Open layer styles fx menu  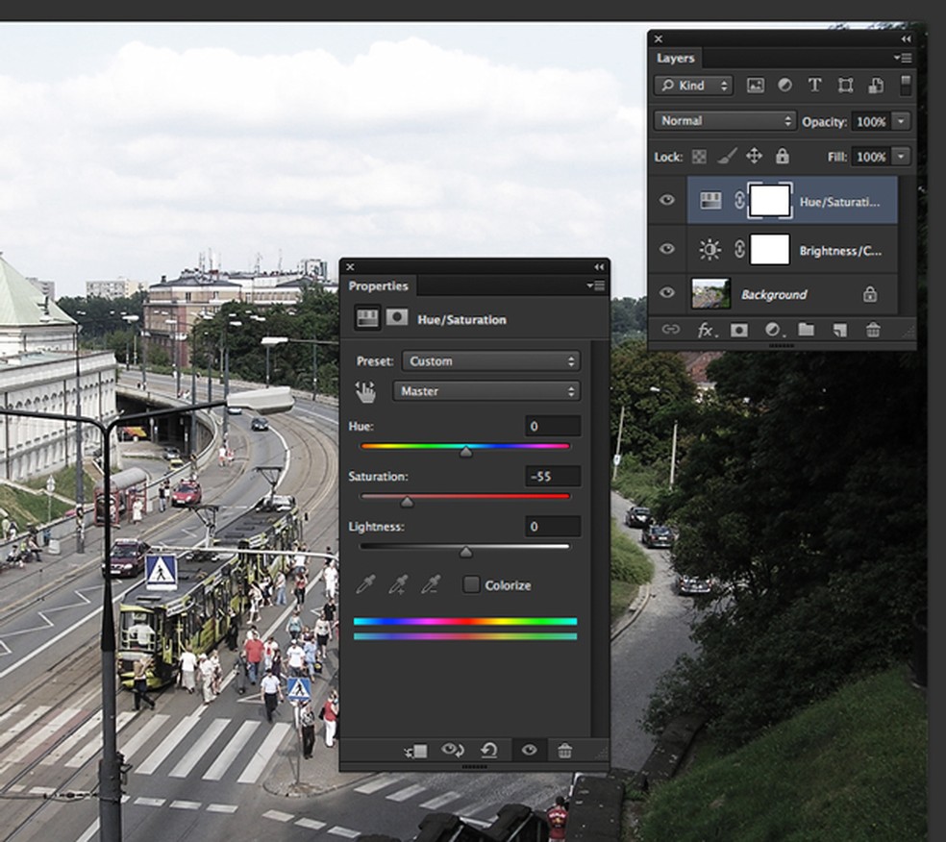tap(705, 330)
